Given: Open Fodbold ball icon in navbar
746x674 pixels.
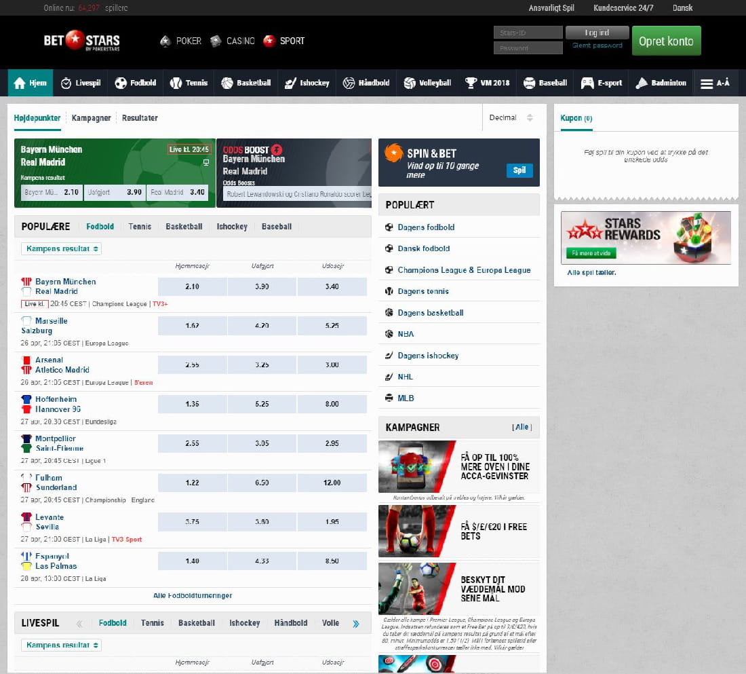Looking at the screenshot, I should click(121, 83).
